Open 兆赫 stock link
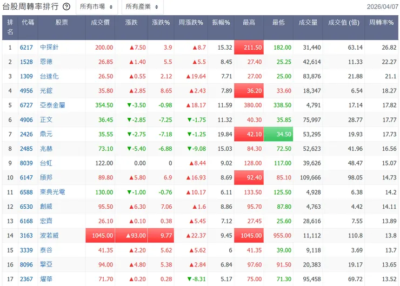Viewport: 400px width, 286px height. 46,149
